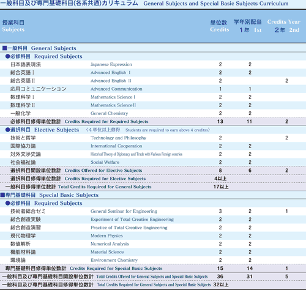Click 'Mathematics Science II' subject text
The height and width of the screenshot is (290, 306).
coord(113,105)
